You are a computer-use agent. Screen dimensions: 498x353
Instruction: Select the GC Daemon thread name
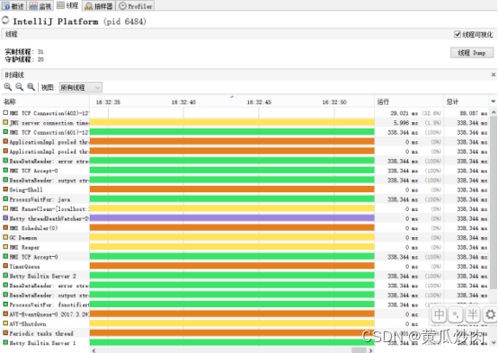click(22, 237)
